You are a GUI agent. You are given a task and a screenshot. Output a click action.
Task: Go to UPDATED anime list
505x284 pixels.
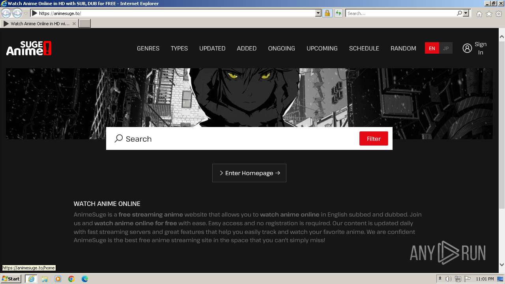click(x=212, y=48)
